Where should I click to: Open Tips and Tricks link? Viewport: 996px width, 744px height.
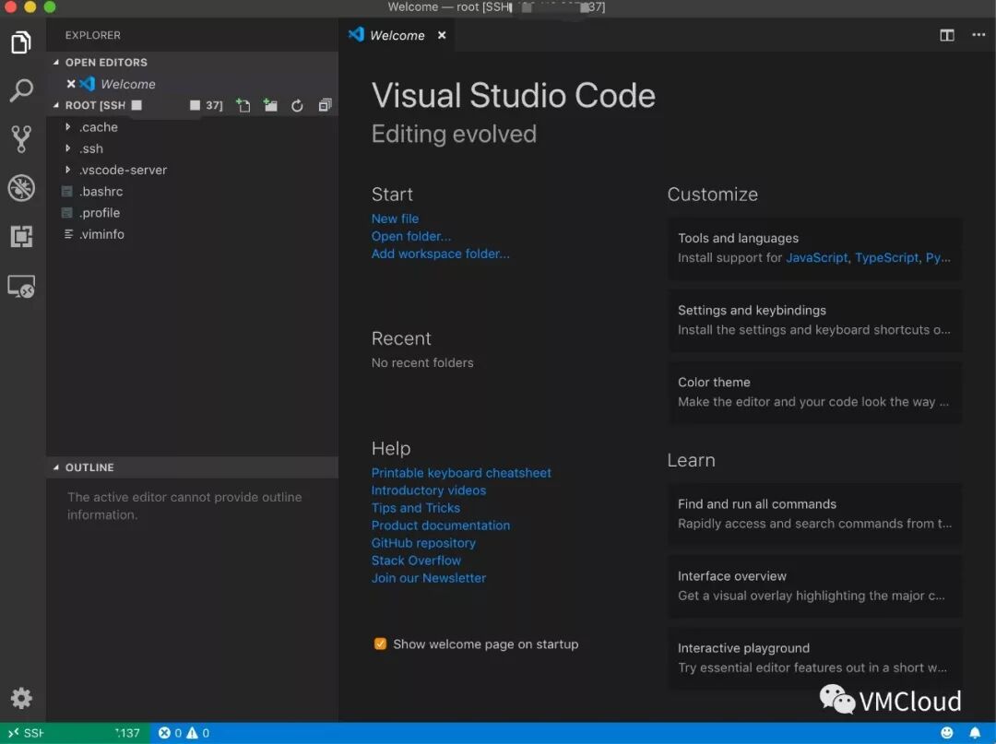[415, 508]
